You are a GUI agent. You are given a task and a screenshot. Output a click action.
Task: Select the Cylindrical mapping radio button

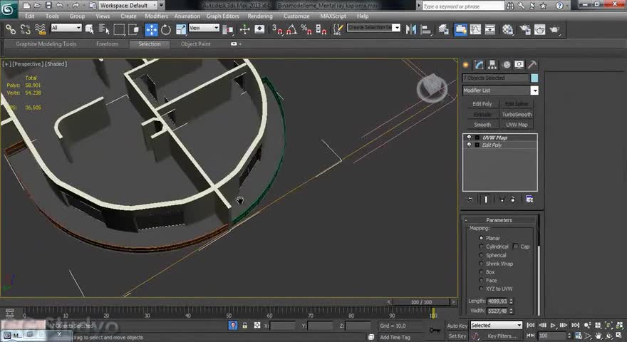[482, 247]
